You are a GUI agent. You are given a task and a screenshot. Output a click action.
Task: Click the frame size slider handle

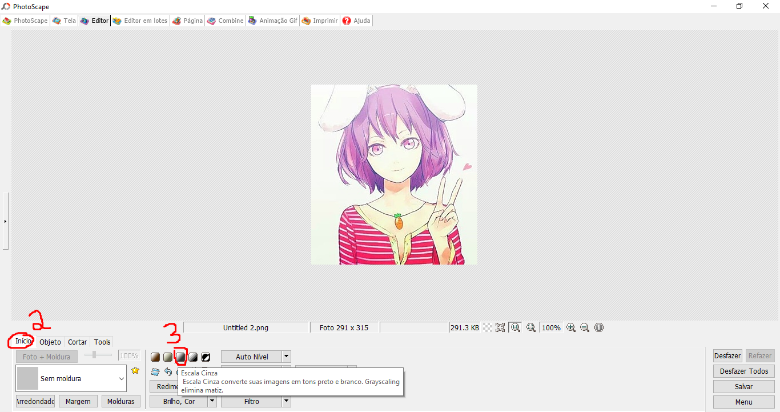94,355
